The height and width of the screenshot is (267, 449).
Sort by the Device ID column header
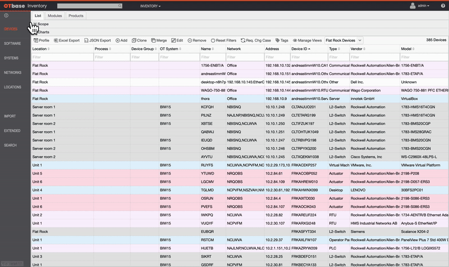coord(301,49)
